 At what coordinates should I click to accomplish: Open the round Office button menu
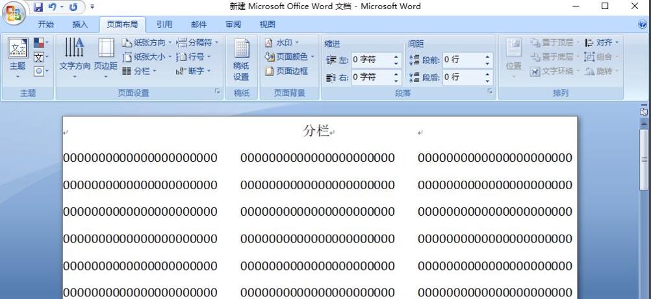tap(14, 14)
